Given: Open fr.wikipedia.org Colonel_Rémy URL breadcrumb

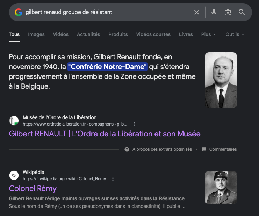Looking at the screenshot, I should click(64, 179).
